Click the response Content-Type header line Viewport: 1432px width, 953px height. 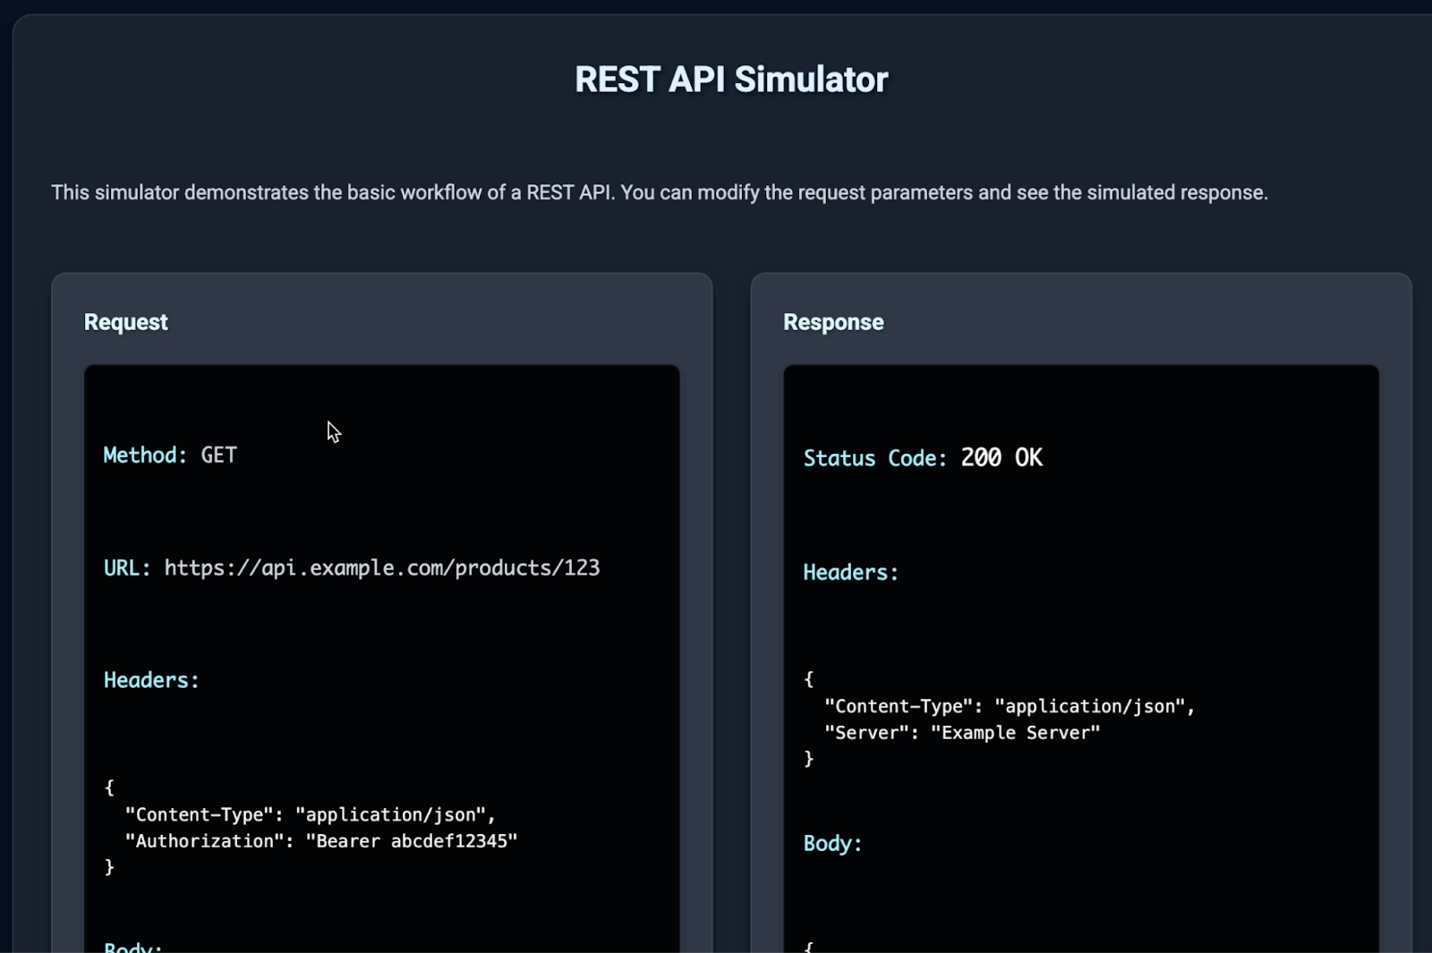[1009, 706]
